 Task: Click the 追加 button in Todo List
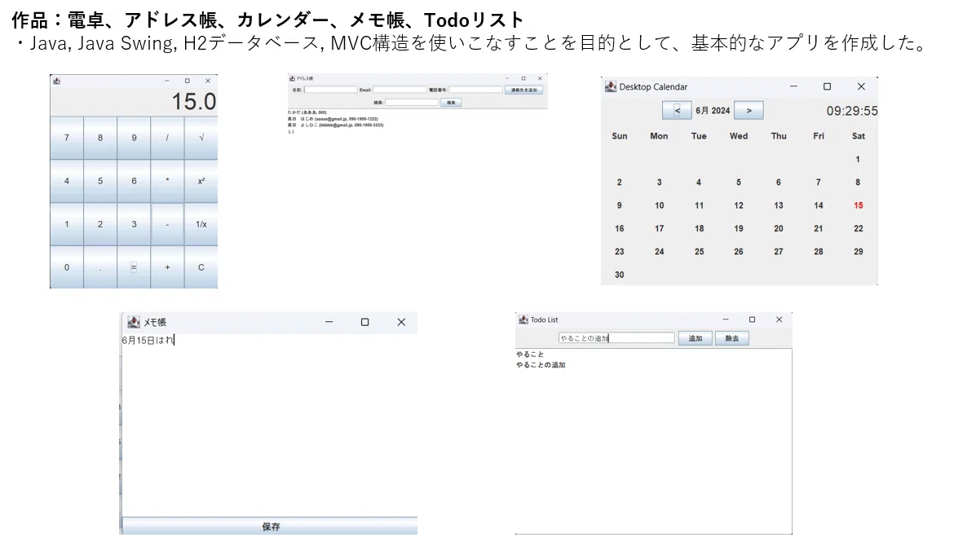[x=696, y=338]
